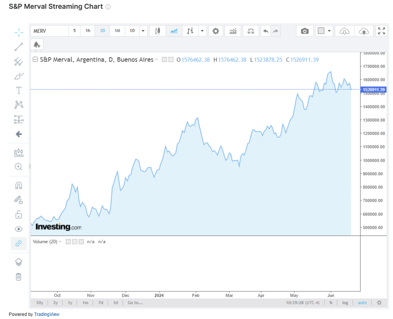Open chart style dropdown arrow

[202, 31]
